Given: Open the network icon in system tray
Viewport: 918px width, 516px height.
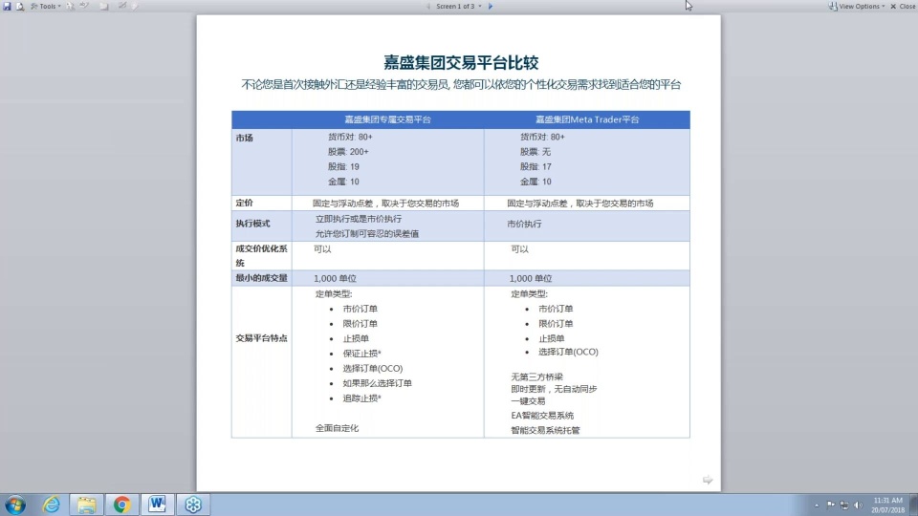Looking at the screenshot, I should [x=843, y=504].
